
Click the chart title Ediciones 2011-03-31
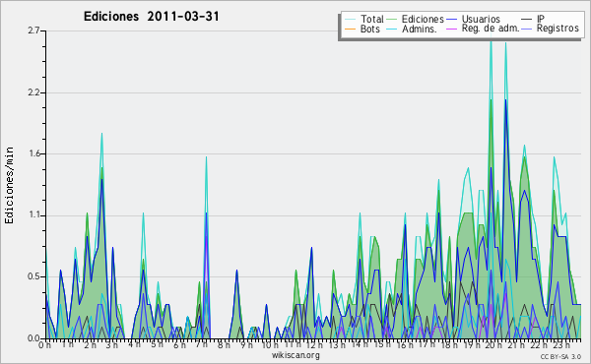click(x=151, y=17)
